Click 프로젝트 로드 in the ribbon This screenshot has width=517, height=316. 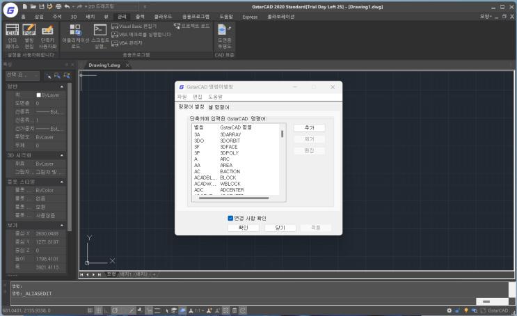191,26
